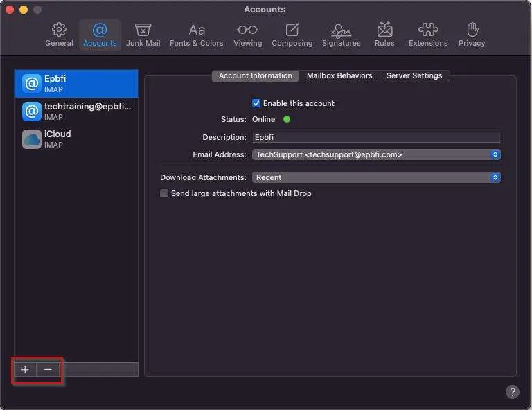Switch to the Mailbox Behaviors tab

pyautogui.click(x=339, y=75)
